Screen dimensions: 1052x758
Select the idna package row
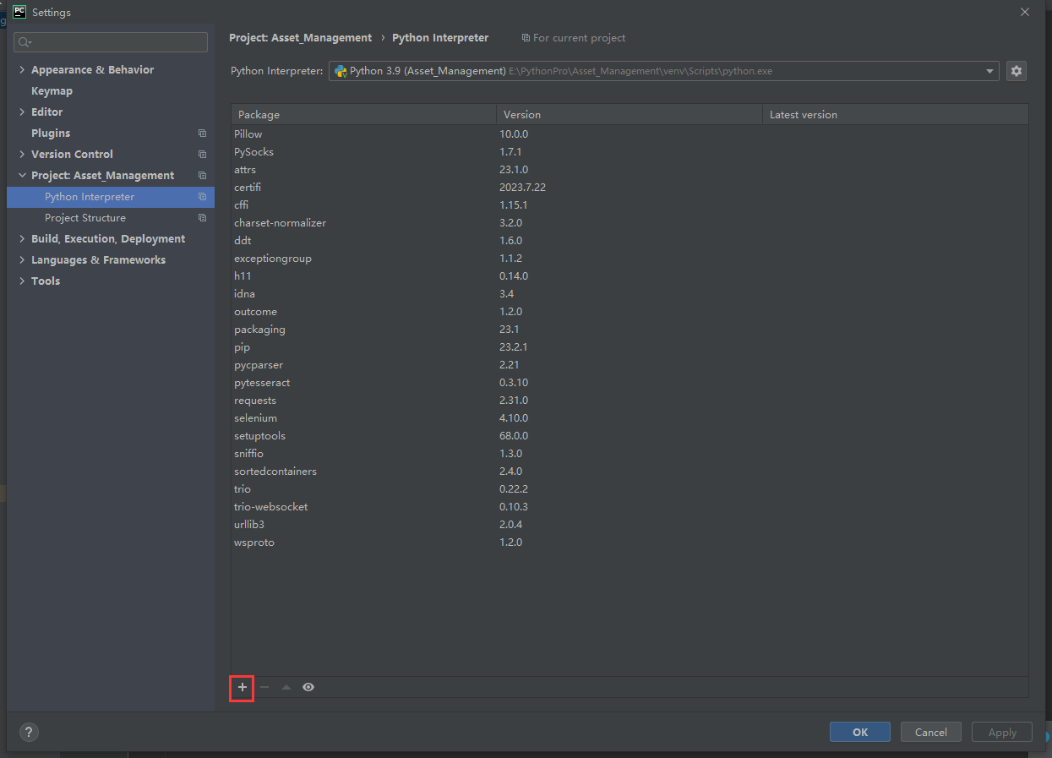click(x=630, y=294)
